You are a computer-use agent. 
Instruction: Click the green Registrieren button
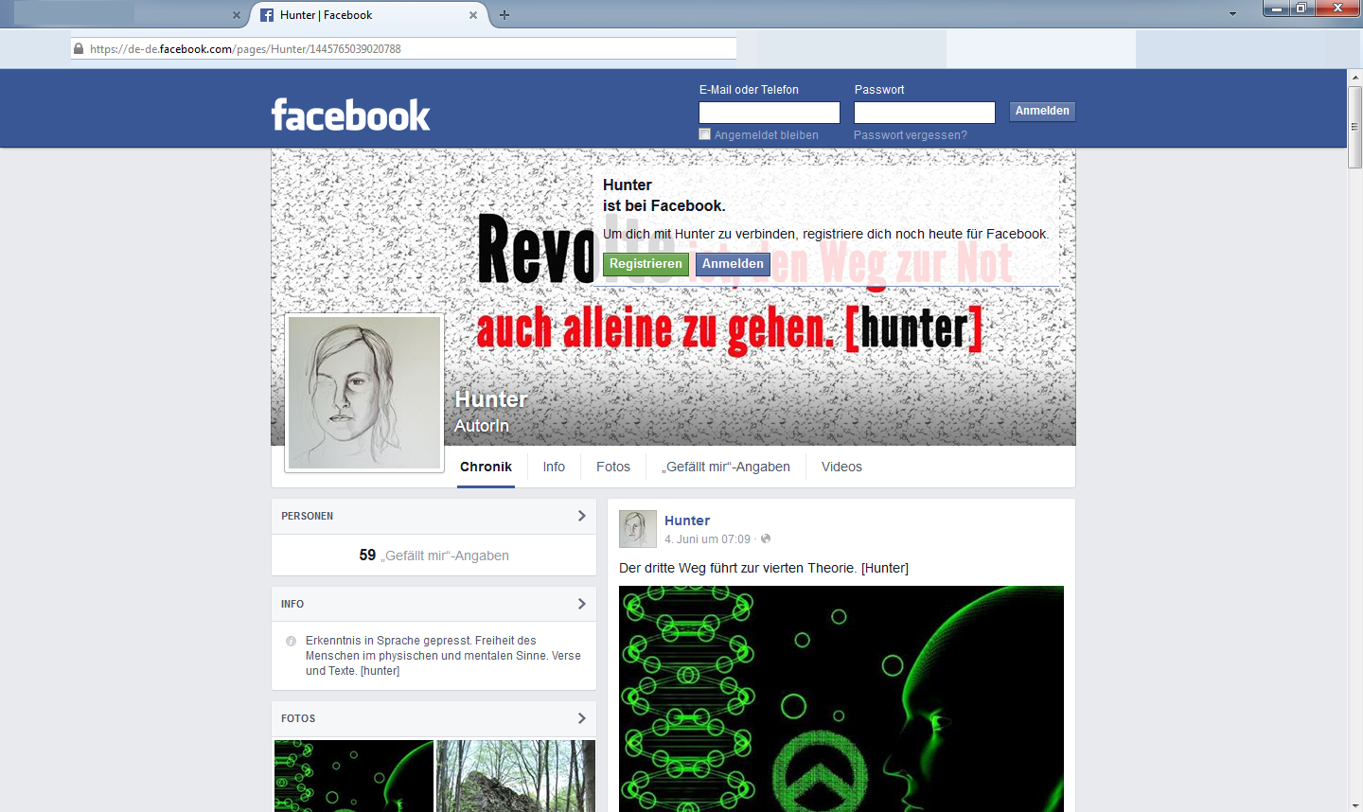pyautogui.click(x=646, y=264)
